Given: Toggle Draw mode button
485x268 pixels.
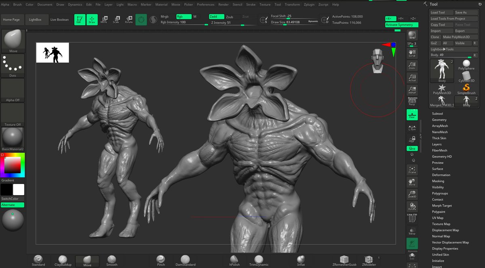Looking at the screenshot, I should pos(92,19).
